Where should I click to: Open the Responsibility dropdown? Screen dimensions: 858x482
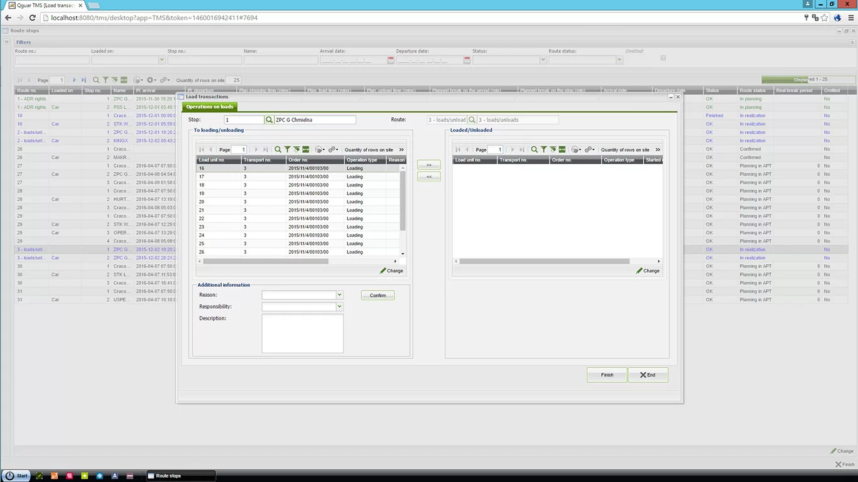tap(340, 306)
